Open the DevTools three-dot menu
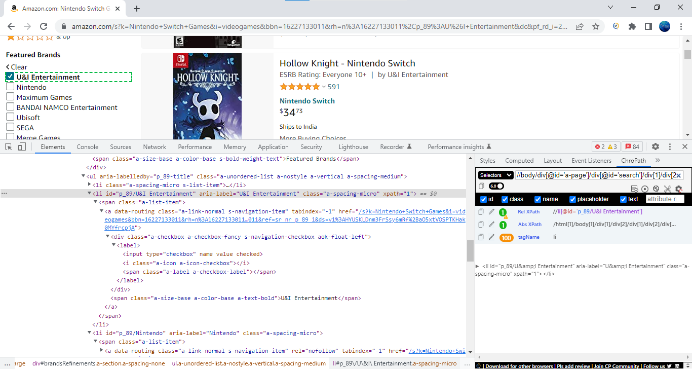The image size is (692, 369). pos(670,147)
